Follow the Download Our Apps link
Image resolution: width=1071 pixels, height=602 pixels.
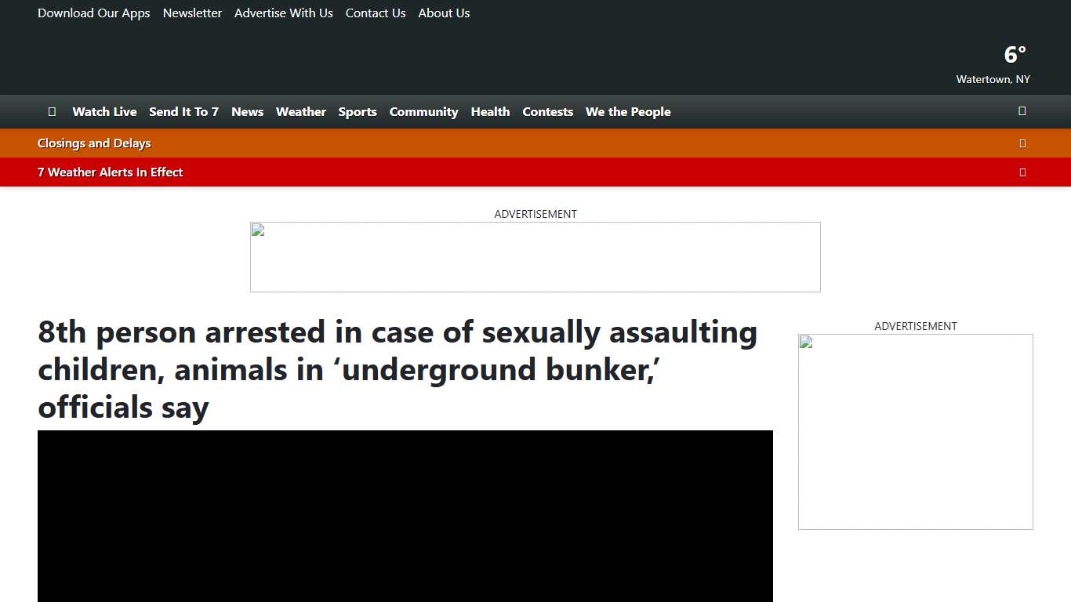[x=93, y=13]
